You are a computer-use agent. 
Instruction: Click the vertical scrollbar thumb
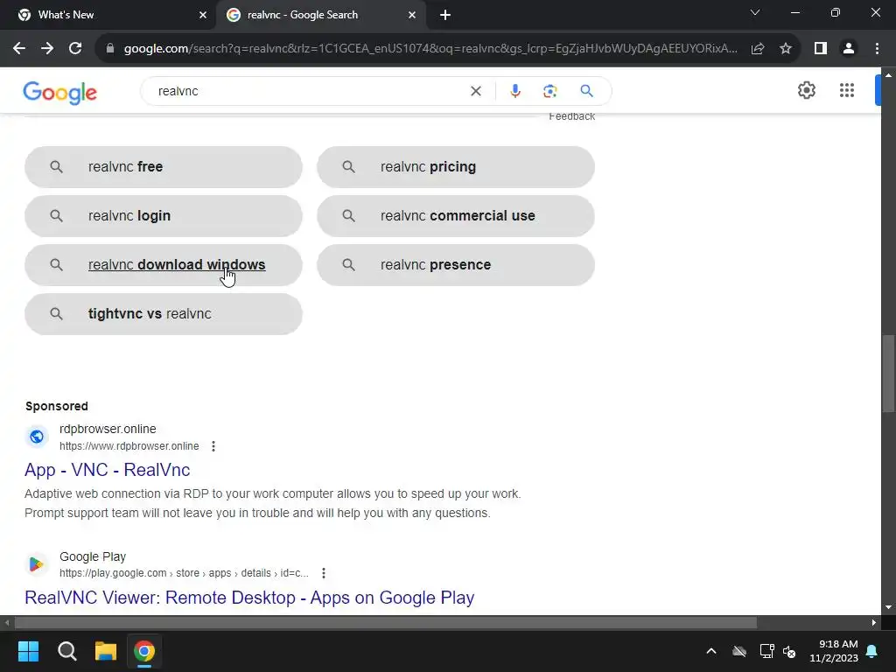click(888, 373)
